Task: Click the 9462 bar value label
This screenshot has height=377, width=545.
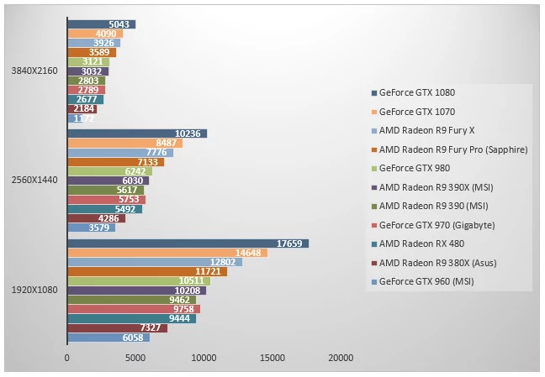Action: point(180,300)
